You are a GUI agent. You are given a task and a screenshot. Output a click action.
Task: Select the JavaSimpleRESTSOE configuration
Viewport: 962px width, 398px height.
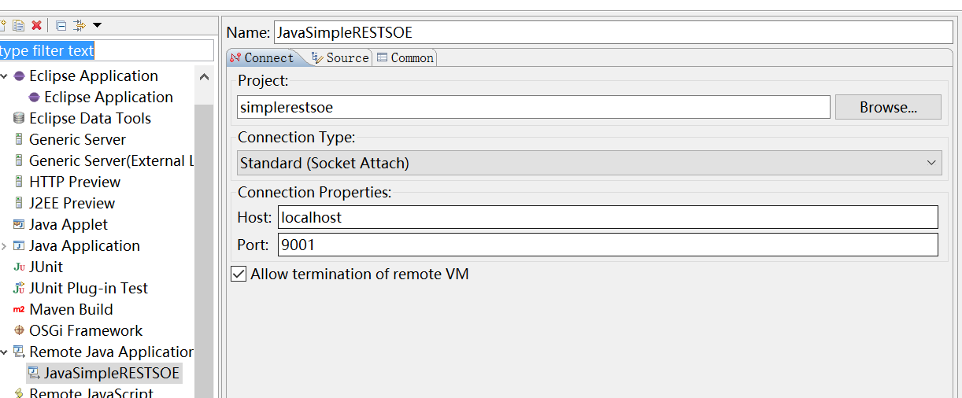point(104,373)
